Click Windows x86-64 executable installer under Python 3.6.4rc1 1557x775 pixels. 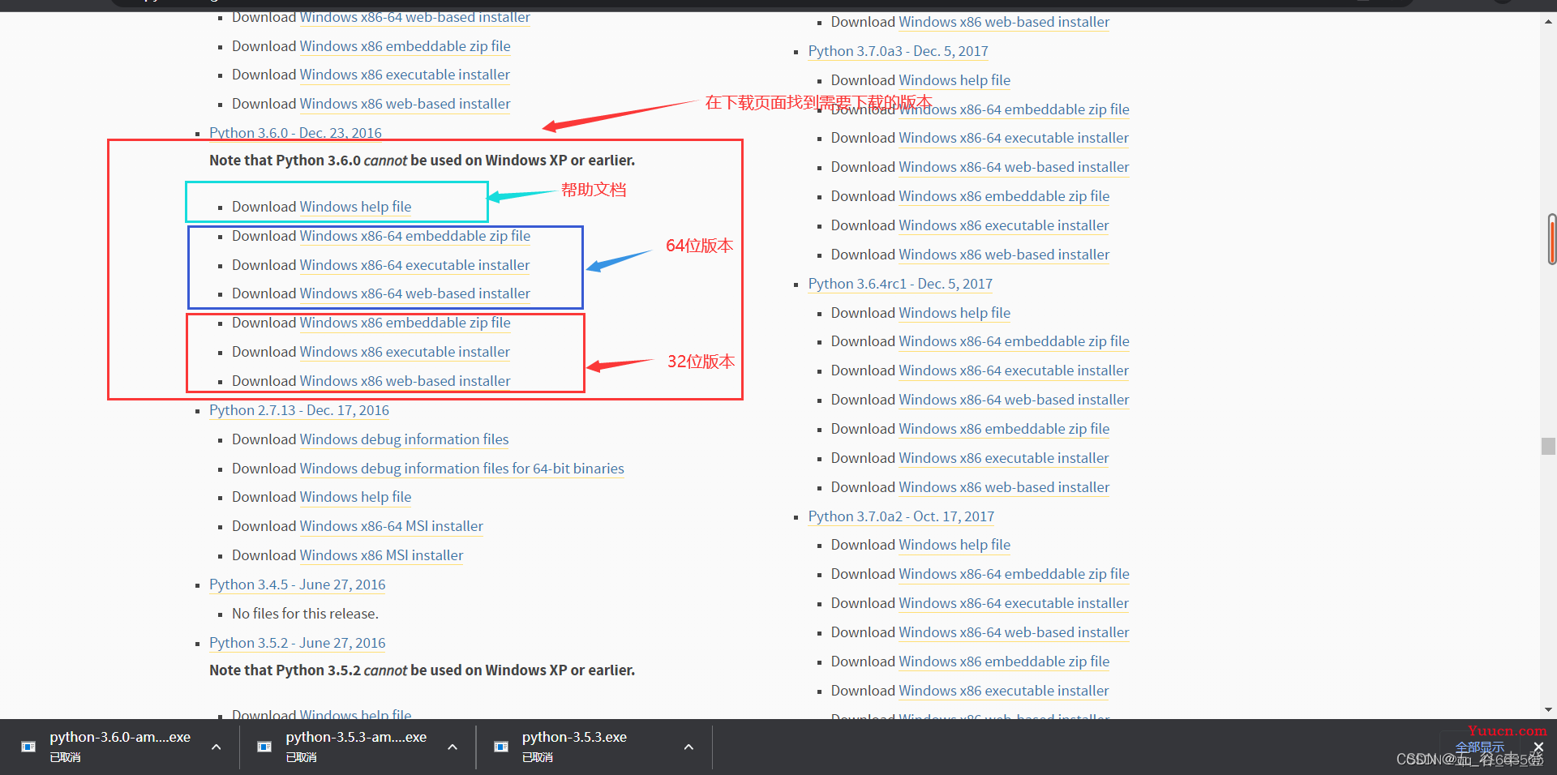[1014, 370]
